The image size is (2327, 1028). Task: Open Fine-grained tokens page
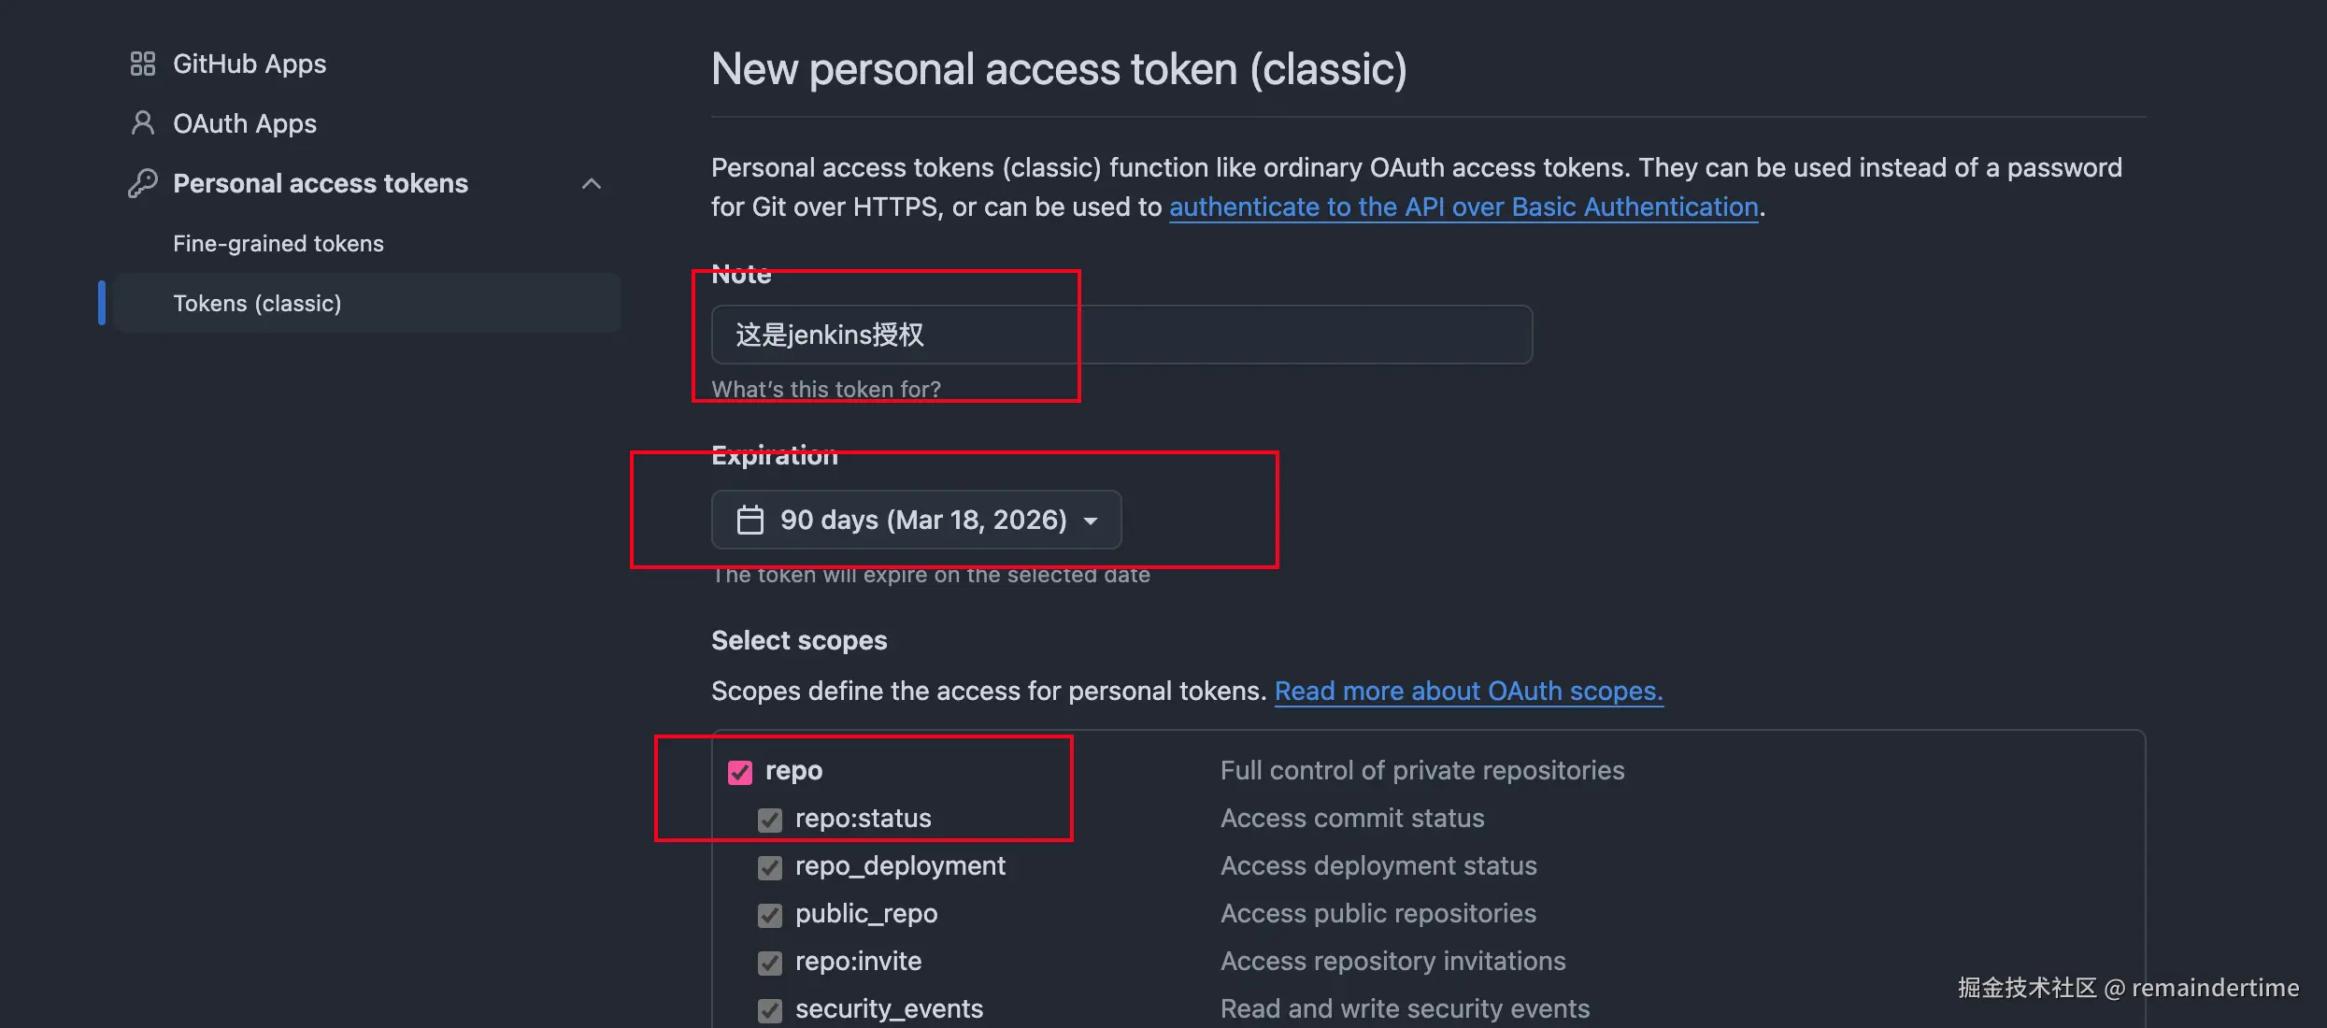pos(278,243)
